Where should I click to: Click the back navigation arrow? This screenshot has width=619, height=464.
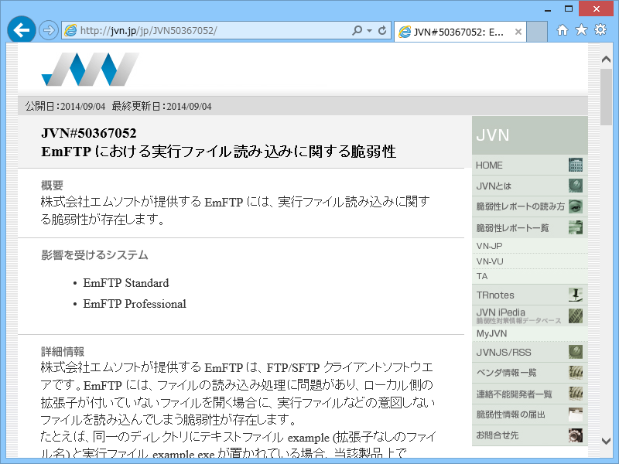coord(21,29)
